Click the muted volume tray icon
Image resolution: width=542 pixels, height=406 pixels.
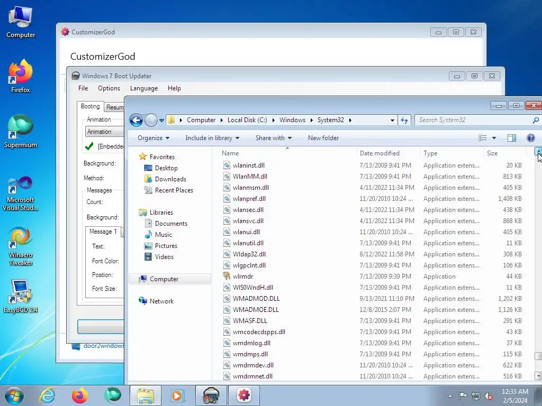(x=489, y=395)
